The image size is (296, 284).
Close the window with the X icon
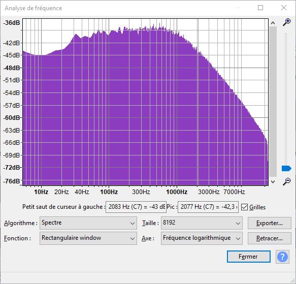[x=283, y=8]
